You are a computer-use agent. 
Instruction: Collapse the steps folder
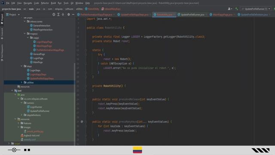[21, 66]
